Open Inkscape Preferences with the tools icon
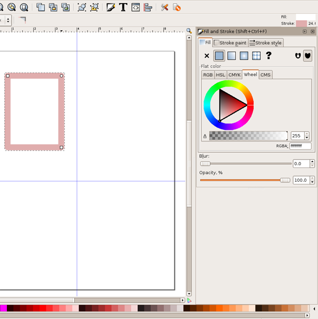Image resolution: width=318 pixels, height=319 pixels. point(164,7)
